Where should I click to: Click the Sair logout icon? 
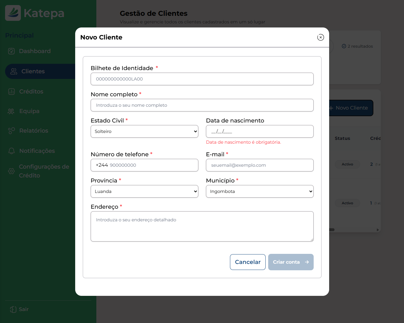(x=12, y=309)
